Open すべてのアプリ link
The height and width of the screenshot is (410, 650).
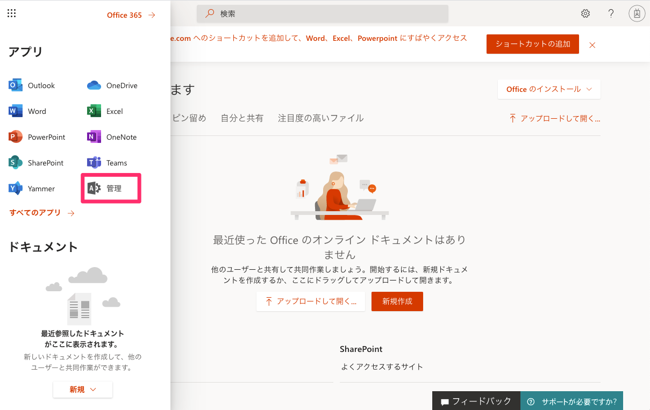pos(42,213)
